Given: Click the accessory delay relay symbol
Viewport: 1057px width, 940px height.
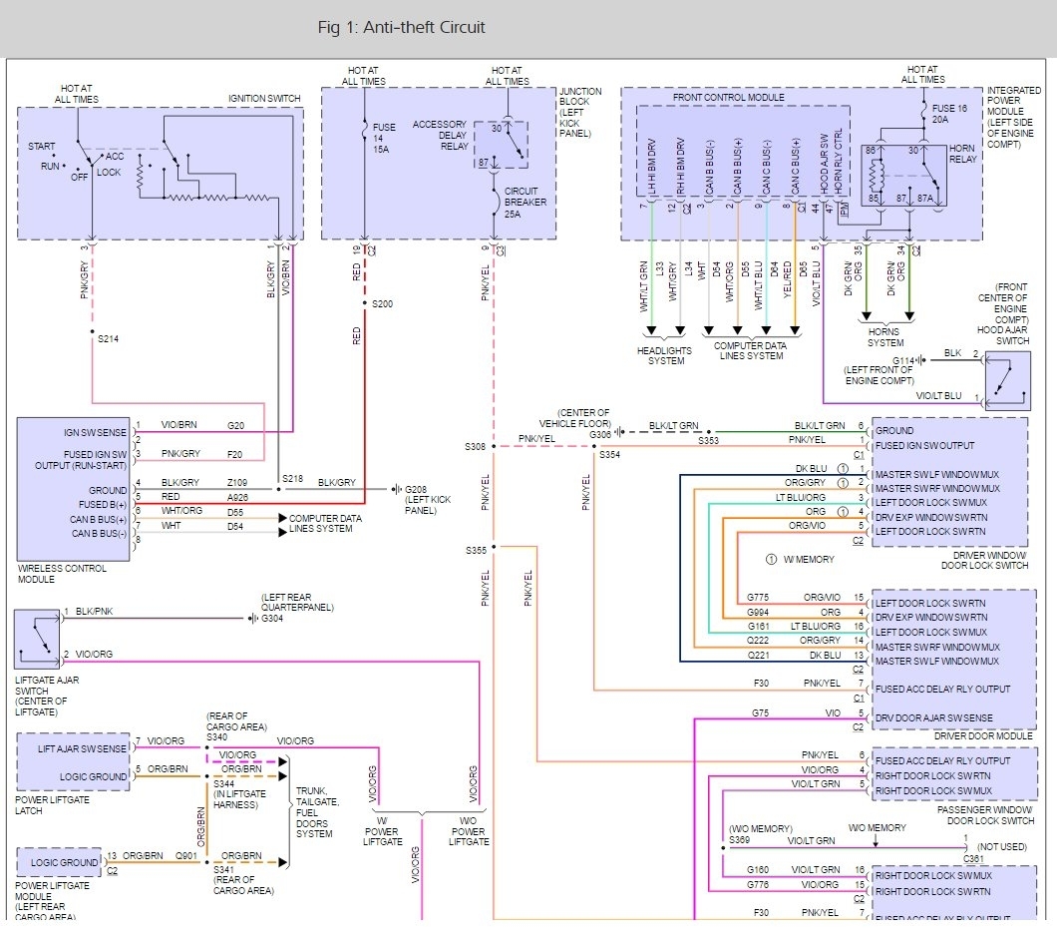Looking at the screenshot, I should [501, 144].
